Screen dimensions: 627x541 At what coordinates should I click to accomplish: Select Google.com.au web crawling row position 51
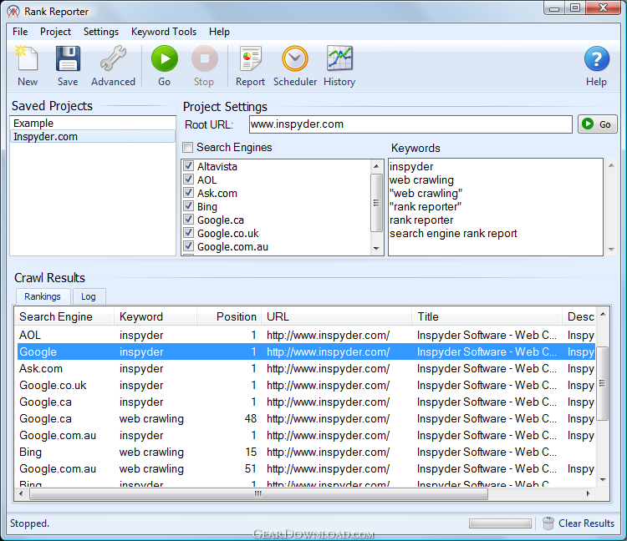[307, 468]
